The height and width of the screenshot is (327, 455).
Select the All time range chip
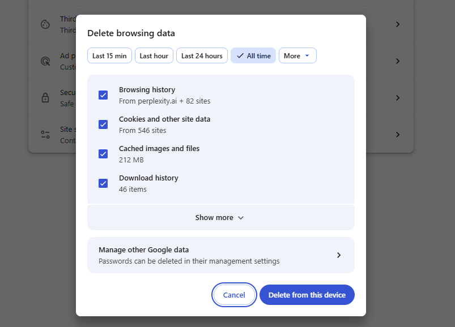(253, 55)
